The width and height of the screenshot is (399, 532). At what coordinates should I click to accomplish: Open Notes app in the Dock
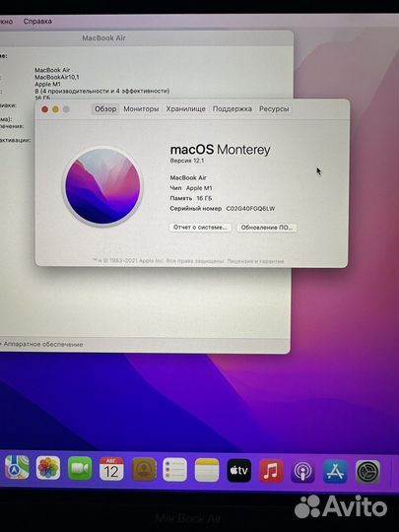(x=207, y=470)
